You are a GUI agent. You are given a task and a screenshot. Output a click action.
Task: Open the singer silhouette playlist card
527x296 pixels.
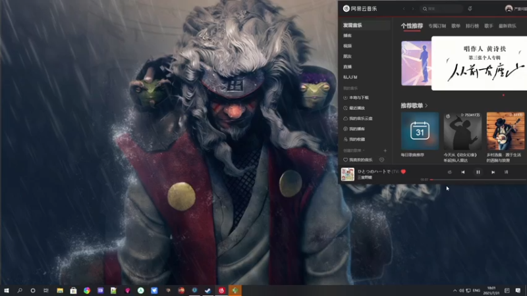(x=462, y=131)
